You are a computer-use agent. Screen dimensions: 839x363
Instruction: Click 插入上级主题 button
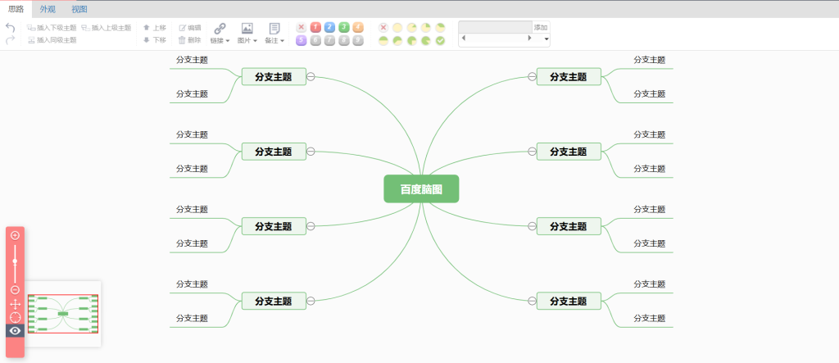click(x=107, y=28)
